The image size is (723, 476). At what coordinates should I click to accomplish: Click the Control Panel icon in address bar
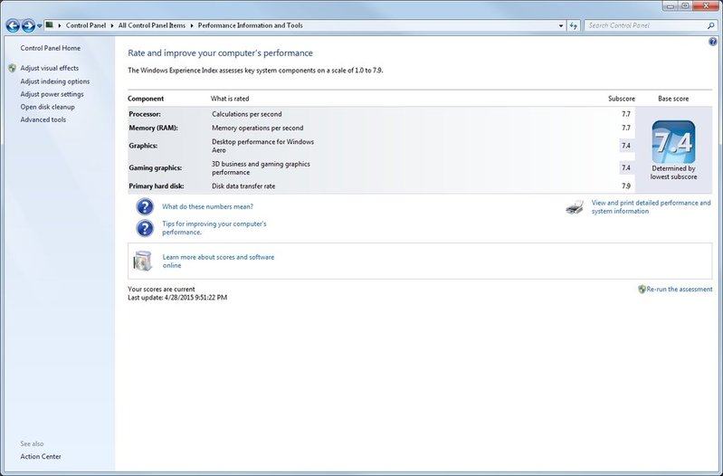tap(49, 25)
